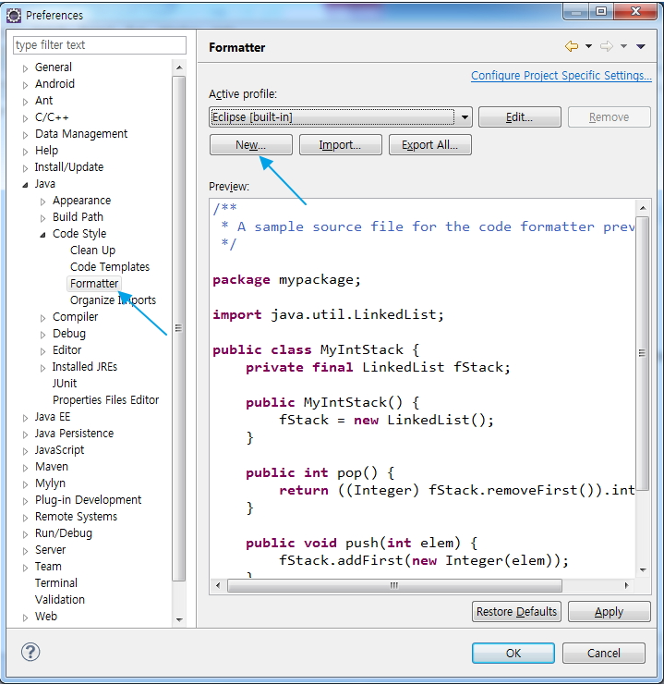Open the Formatter view menu triangle

point(640,46)
